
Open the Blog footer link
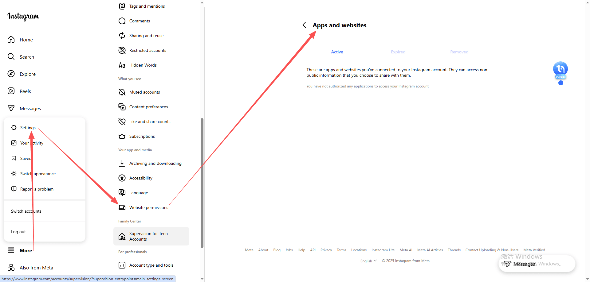pos(277,250)
